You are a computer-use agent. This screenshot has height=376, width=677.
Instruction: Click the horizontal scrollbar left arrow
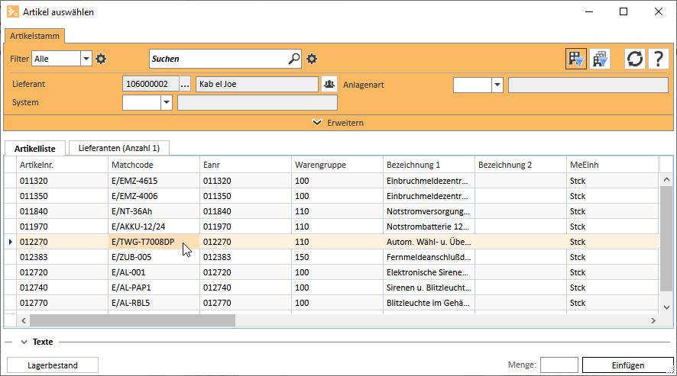[24, 320]
